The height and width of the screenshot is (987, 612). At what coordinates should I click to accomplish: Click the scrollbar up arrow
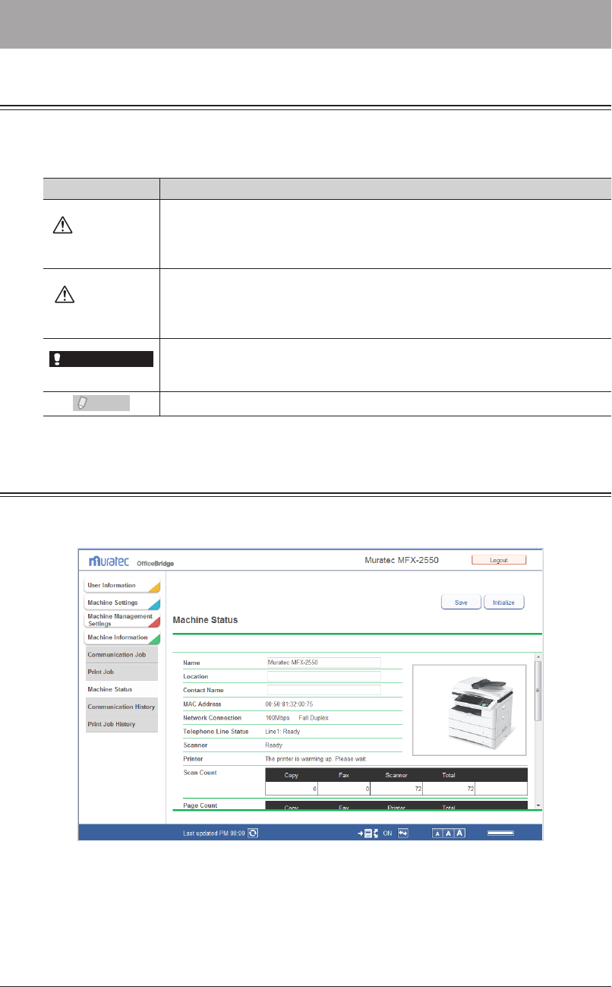point(538,656)
